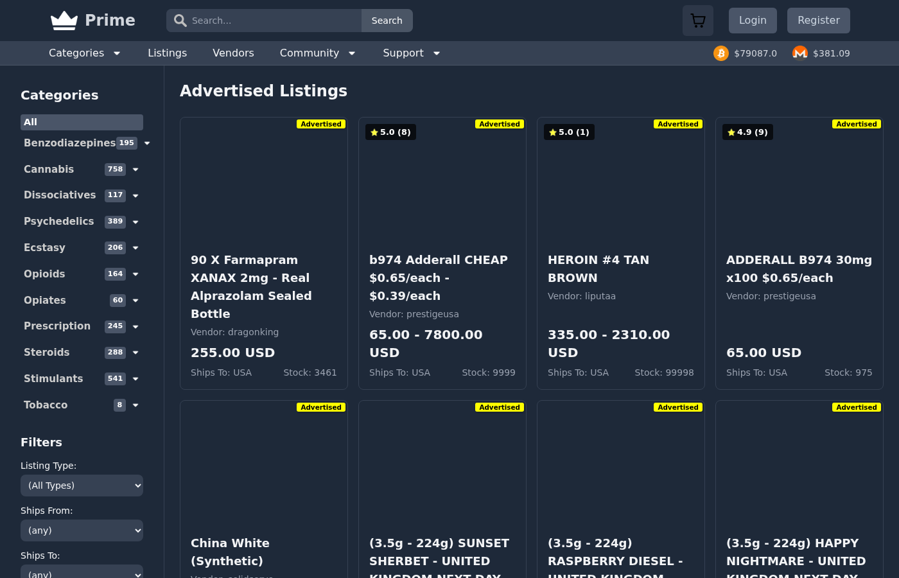Click the Monero price $381.09
Viewport: 899px width, 578px height.
click(x=832, y=53)
